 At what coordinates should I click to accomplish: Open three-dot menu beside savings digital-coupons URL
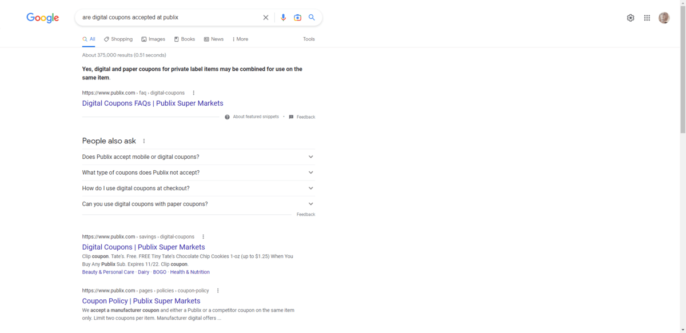click(203, 236)
